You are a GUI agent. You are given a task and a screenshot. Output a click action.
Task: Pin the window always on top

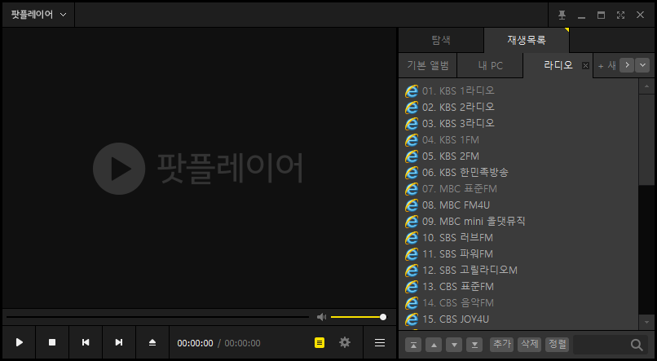coord(562,15)
